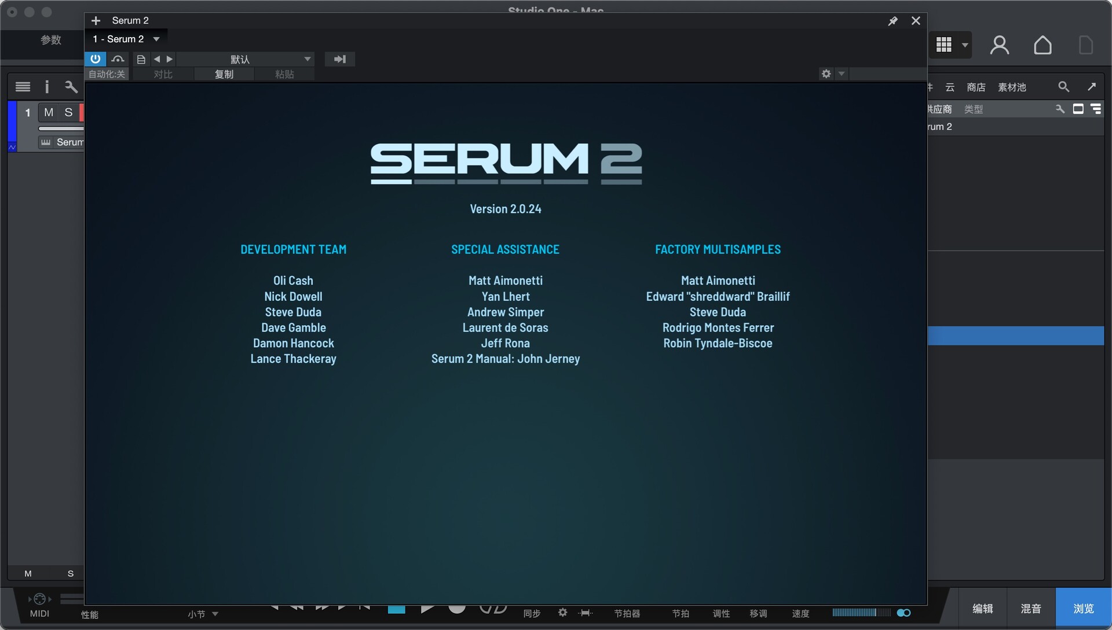Click the browser search magnifier icon

tap(1063, 87)
